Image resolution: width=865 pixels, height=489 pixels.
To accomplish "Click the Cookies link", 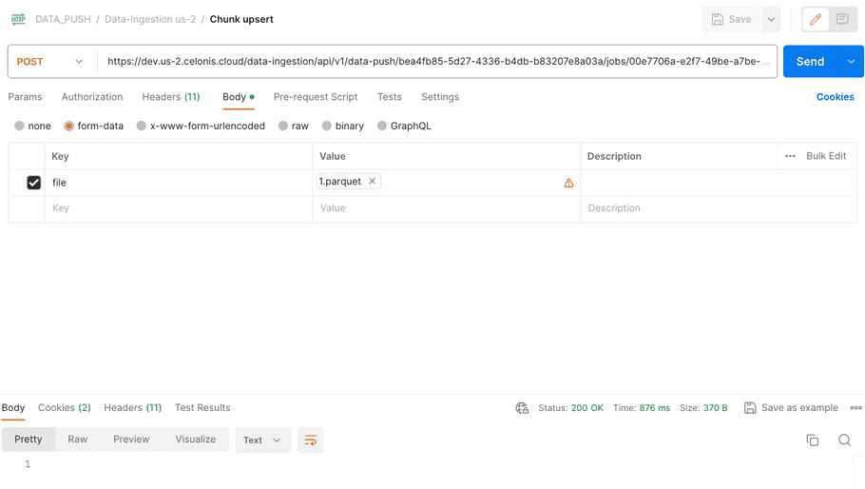I will (835, 97).
